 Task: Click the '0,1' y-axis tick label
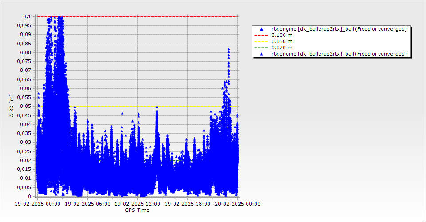click(27, 16)
